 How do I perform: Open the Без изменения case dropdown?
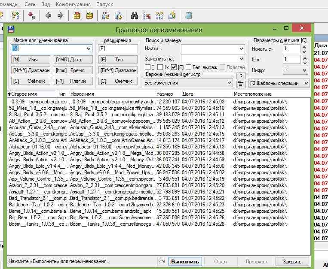(x=187, y=83)
